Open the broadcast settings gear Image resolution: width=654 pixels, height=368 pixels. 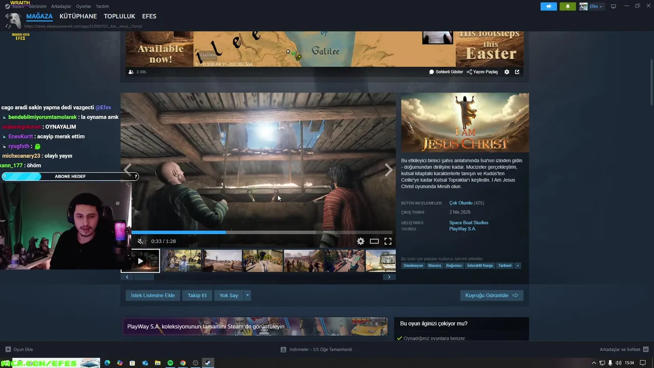507,72
